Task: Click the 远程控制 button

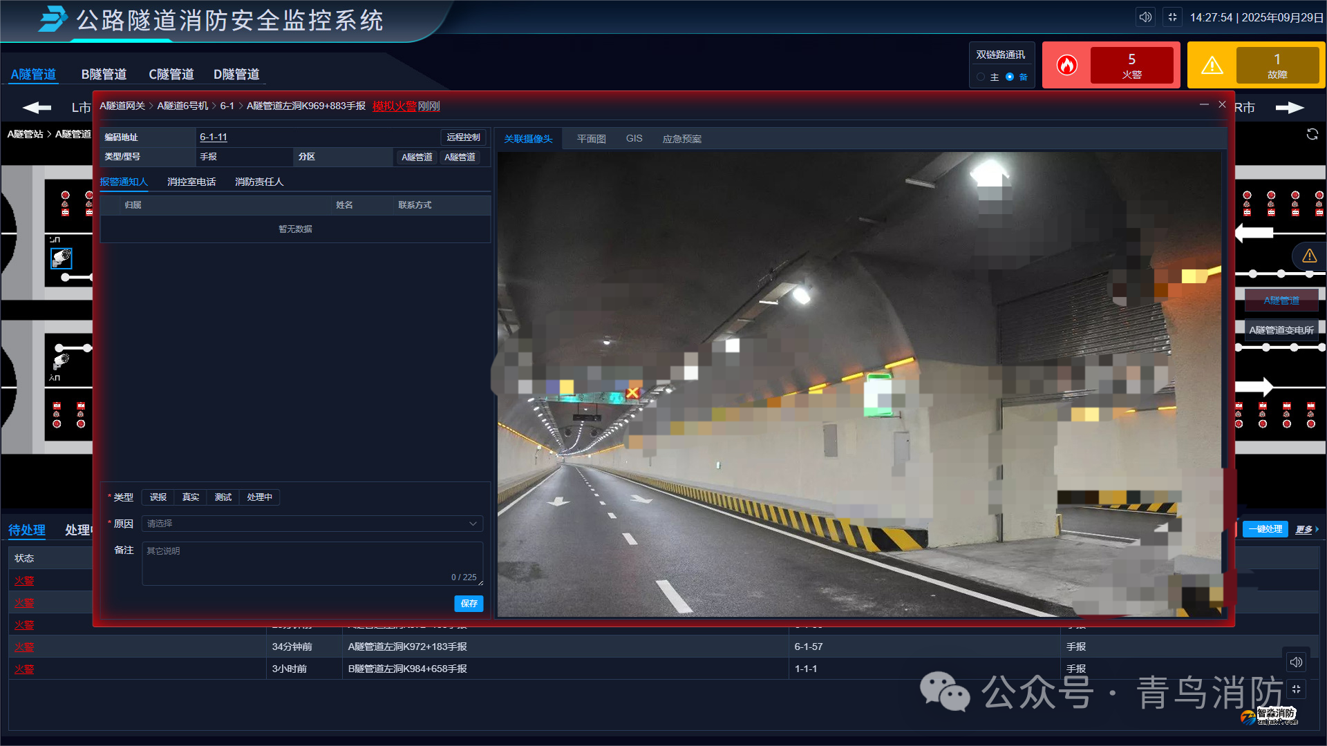Action: 462,137
